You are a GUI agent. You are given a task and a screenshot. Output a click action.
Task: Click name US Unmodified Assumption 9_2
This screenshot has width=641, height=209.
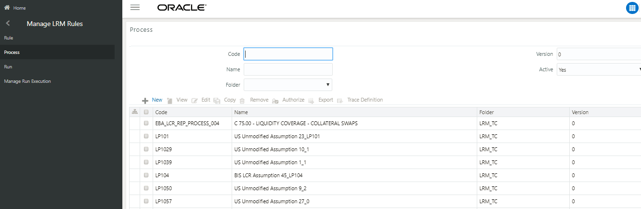click(270, 188)
